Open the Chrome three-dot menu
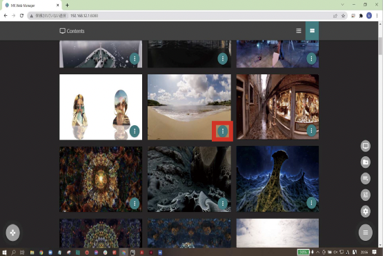Image resolution: width=385 pixels, height=256 pixels. pyautogui.click(x=377, y=16)
